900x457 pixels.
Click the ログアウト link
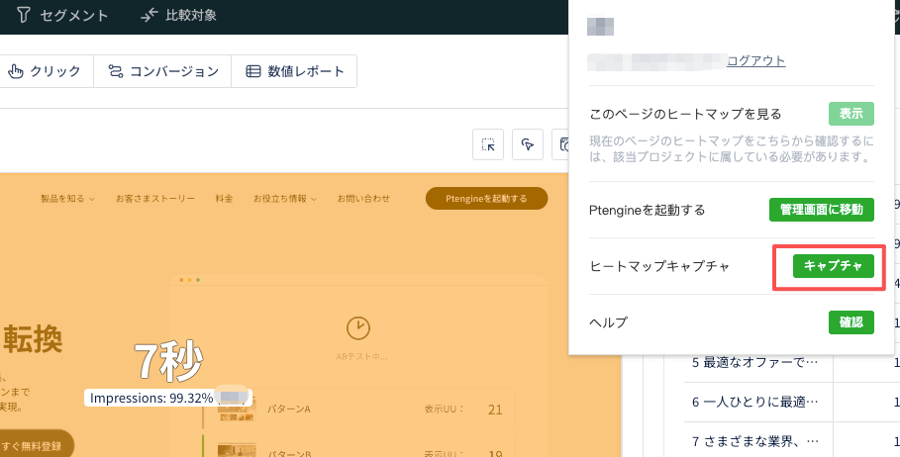tap(755, 60)
